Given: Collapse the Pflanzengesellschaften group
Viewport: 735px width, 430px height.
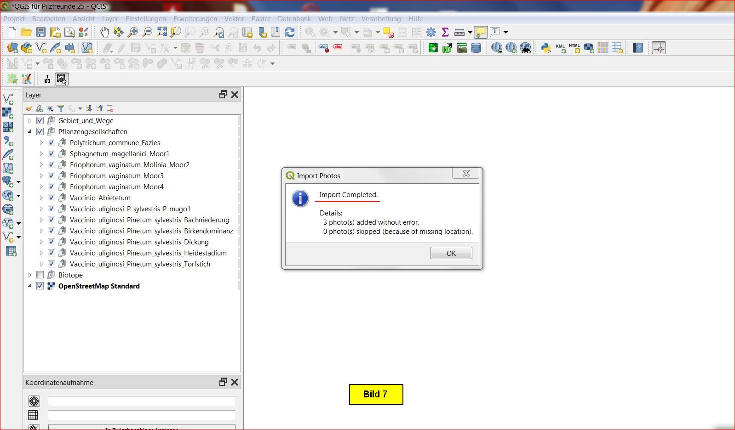Looking at the screenshot, I should pos(30,132).
